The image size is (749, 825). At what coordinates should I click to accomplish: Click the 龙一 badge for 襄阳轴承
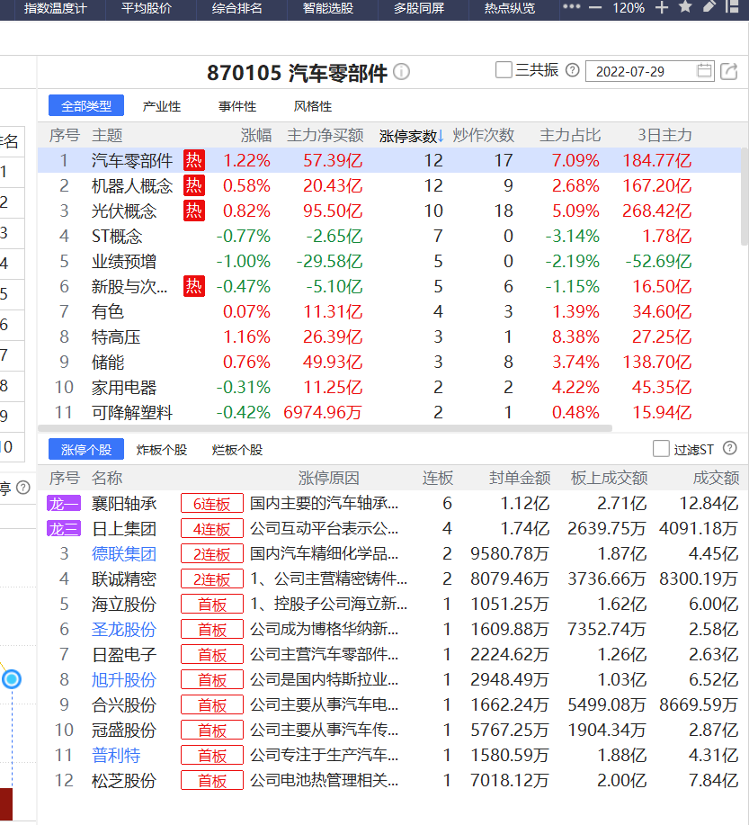tap(64, 504)
